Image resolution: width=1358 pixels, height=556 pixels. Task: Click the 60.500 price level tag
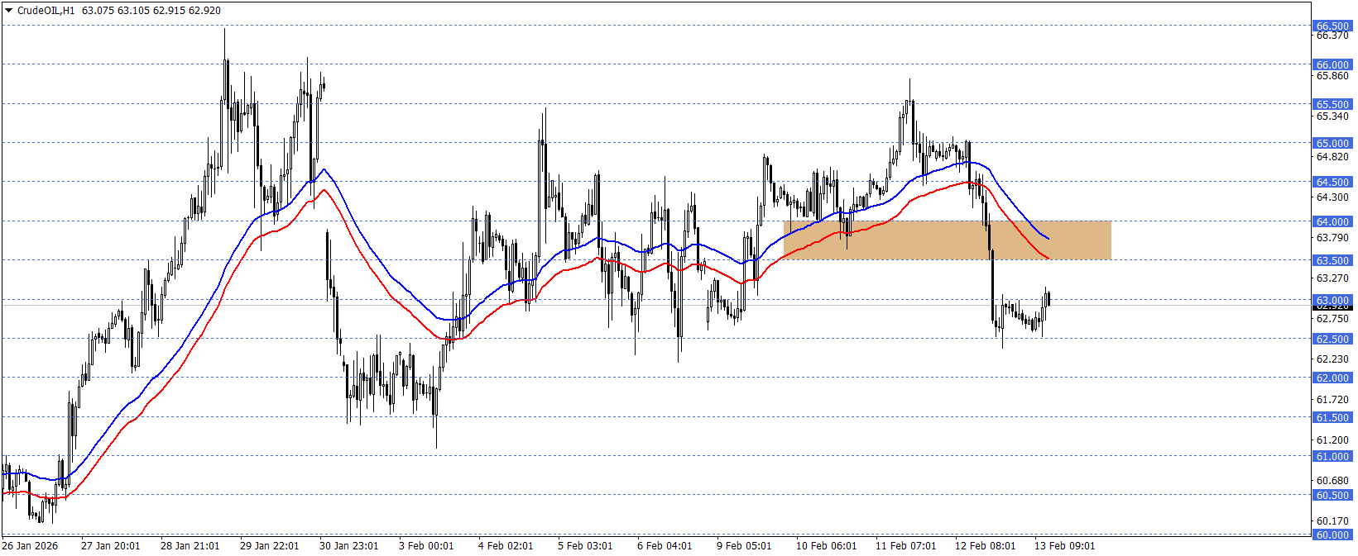click(1332, 495)
